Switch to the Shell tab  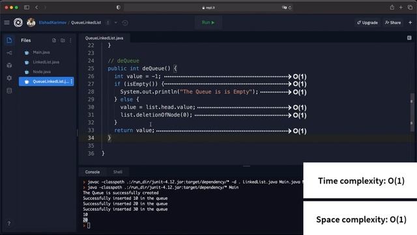(x=118, y=172)
